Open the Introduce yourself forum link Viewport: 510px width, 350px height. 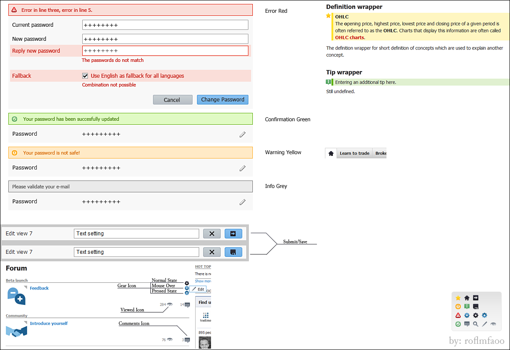[49, 323]
